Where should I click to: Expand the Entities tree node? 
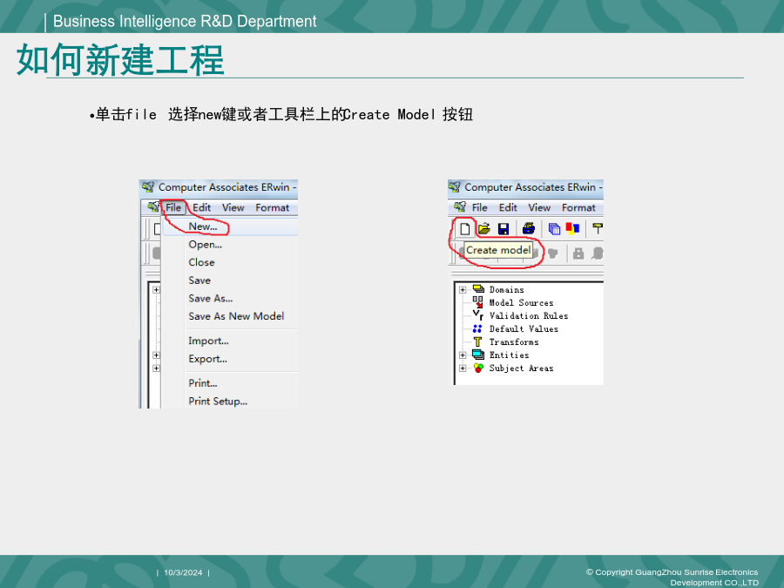463,355
